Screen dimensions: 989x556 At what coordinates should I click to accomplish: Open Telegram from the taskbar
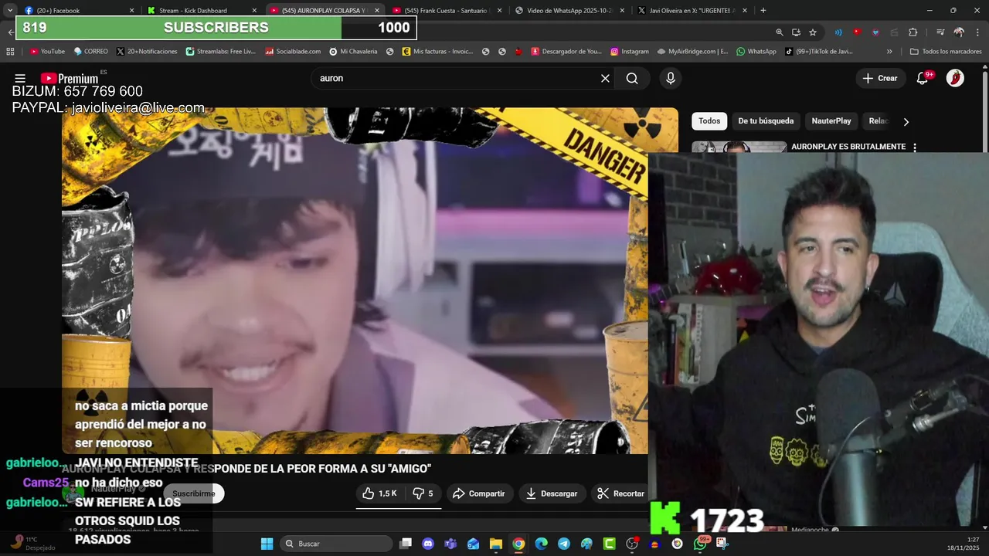(564, 544)
